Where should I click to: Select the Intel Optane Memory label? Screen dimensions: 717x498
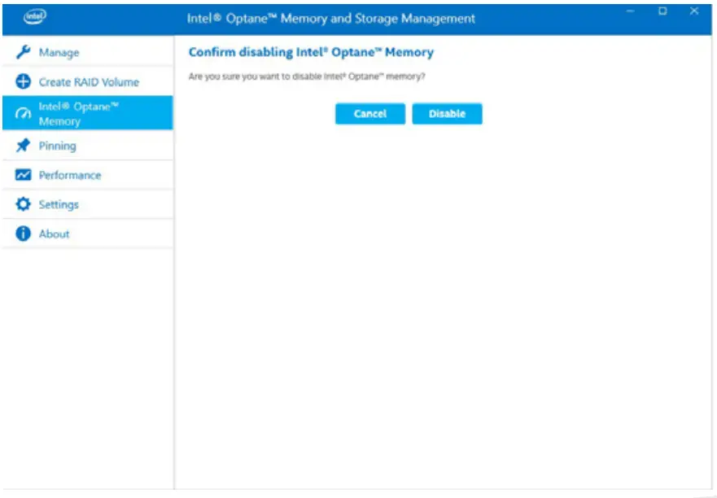coord(79,114)
